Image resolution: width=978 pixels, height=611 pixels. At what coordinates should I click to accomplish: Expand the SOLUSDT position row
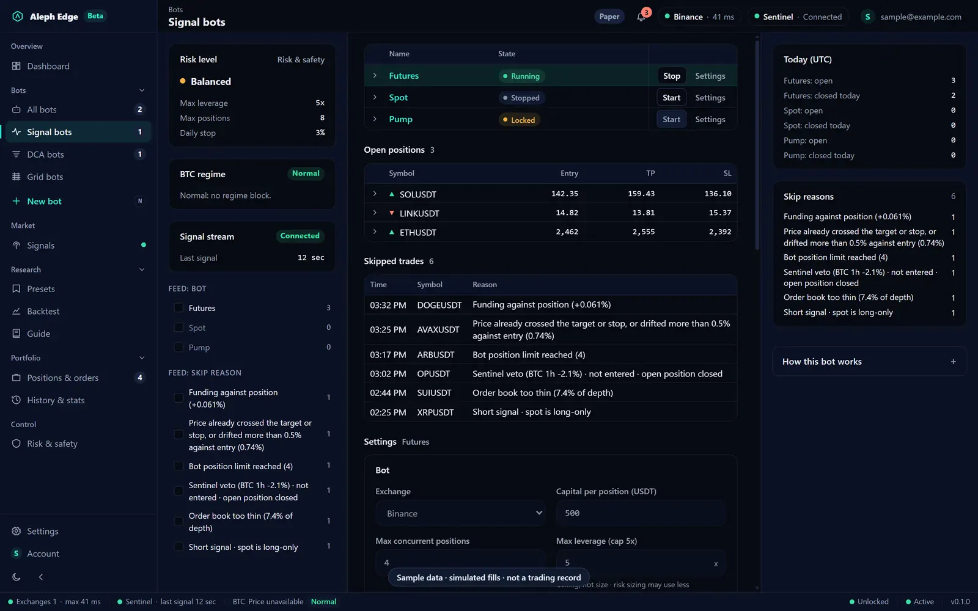[375, 194]
